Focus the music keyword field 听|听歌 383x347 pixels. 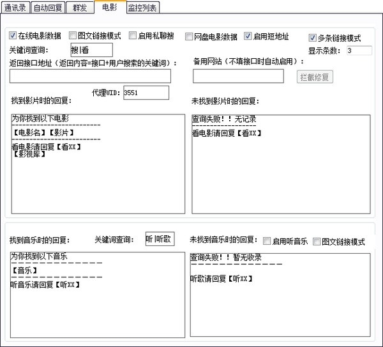160,238
